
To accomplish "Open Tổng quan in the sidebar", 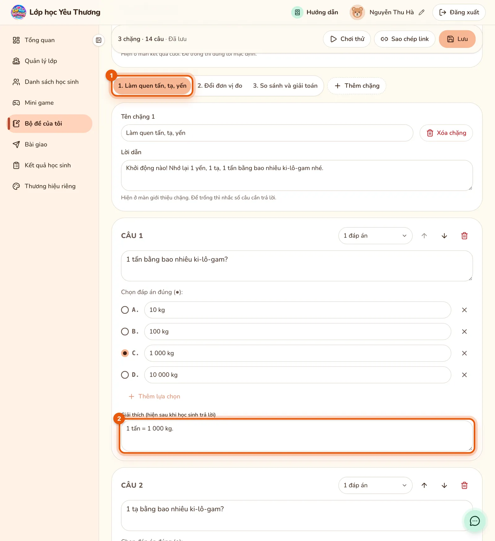I will (49, 40).
